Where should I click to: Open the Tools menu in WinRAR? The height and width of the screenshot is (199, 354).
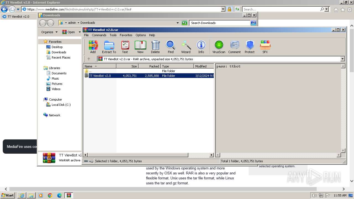click(113, 35)
